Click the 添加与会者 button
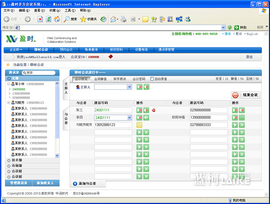 (87, 184)
